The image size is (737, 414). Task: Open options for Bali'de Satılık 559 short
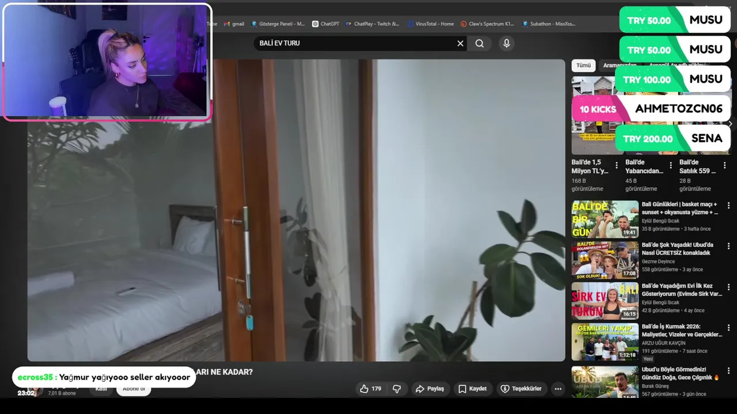(x=724, y=166)
